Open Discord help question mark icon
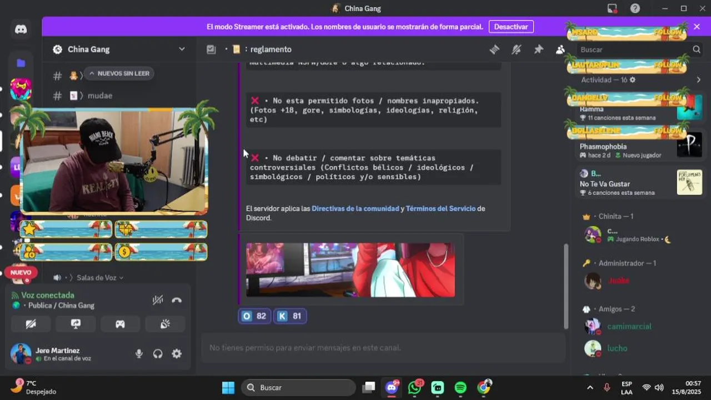 coord(635,8)
